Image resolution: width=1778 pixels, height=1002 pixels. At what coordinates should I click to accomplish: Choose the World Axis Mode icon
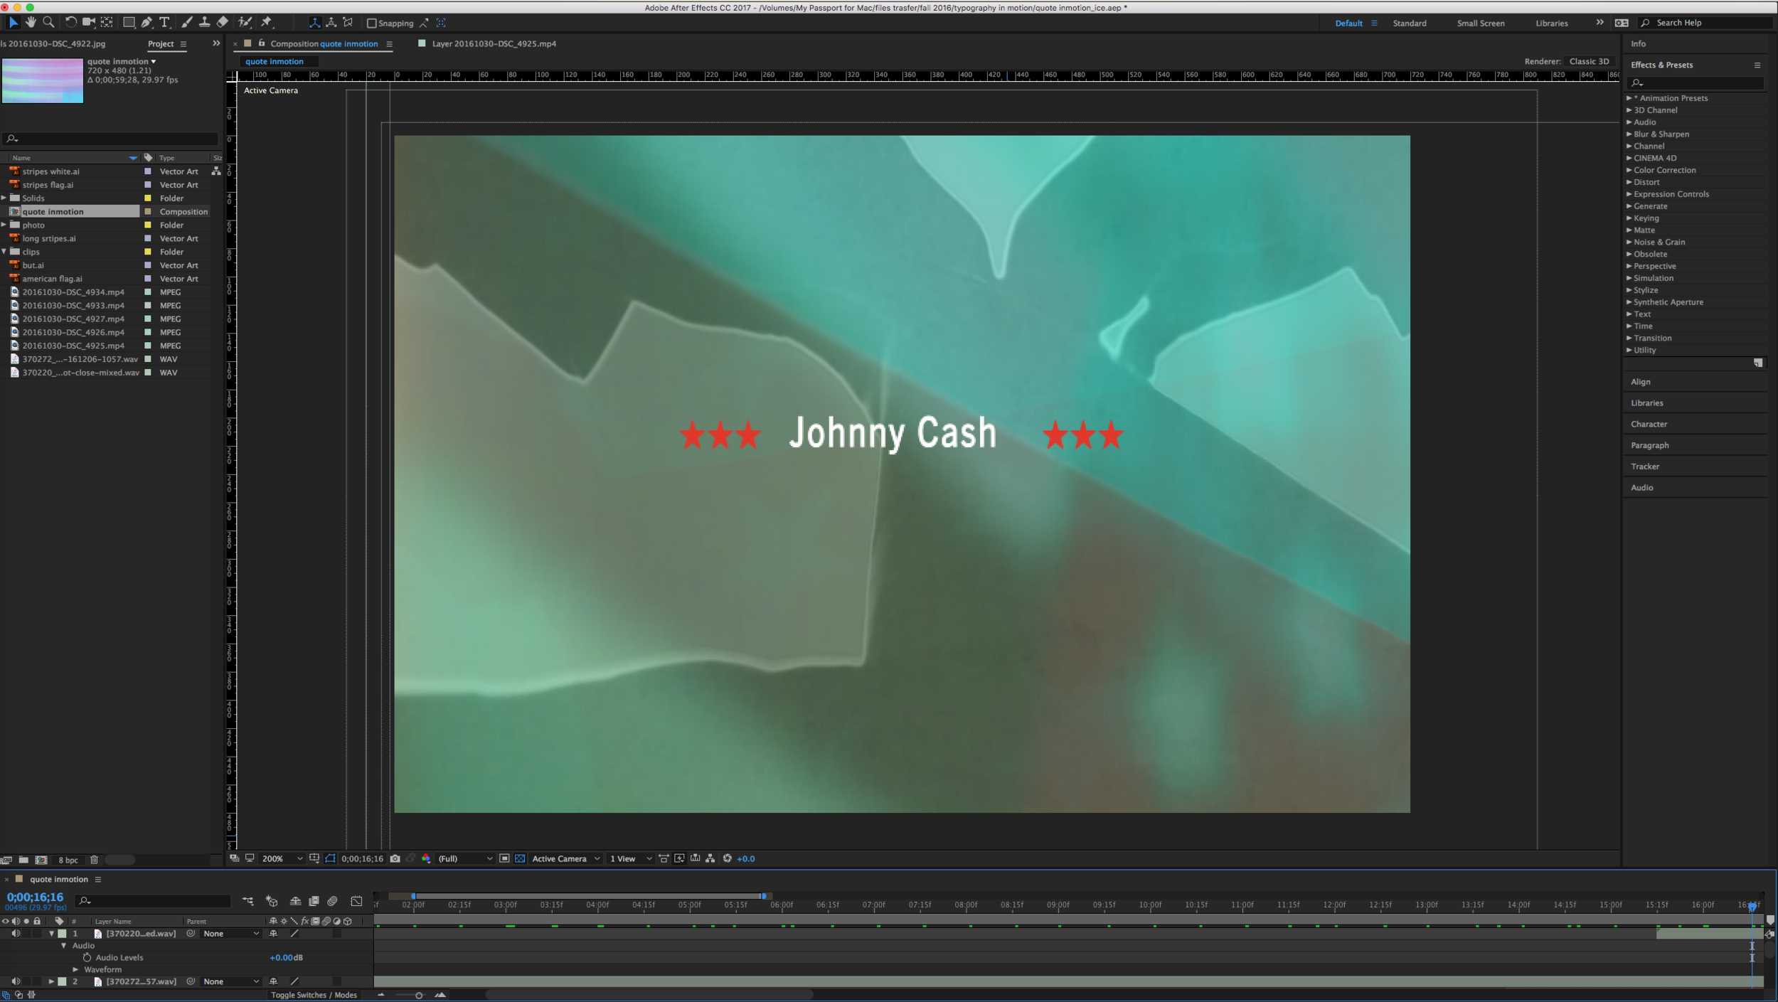pos(331,23)
